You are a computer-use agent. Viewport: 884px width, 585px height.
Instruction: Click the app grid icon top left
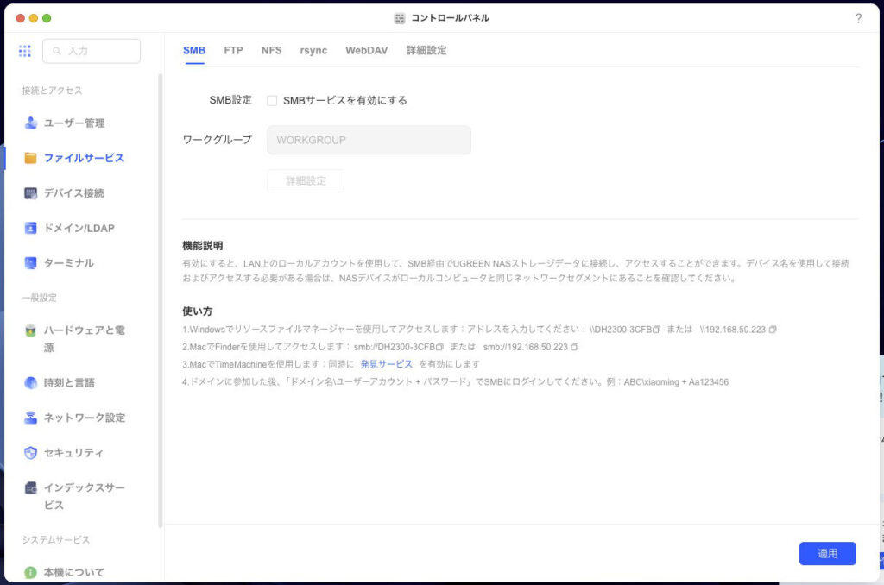point(25,50)
